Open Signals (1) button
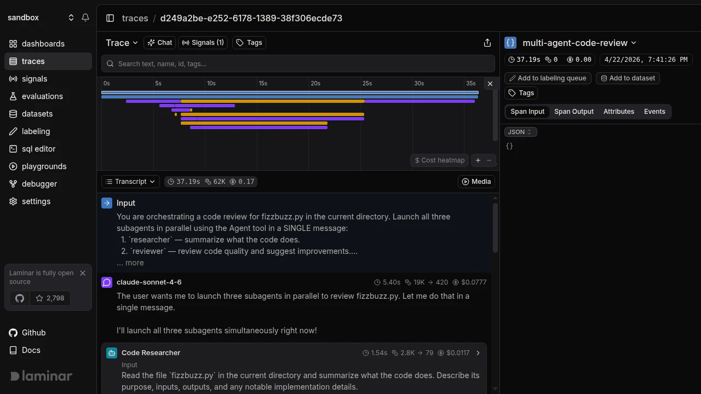Image resolution: width=701 pixels, height=394 pixels. click(x=203, y=43)
